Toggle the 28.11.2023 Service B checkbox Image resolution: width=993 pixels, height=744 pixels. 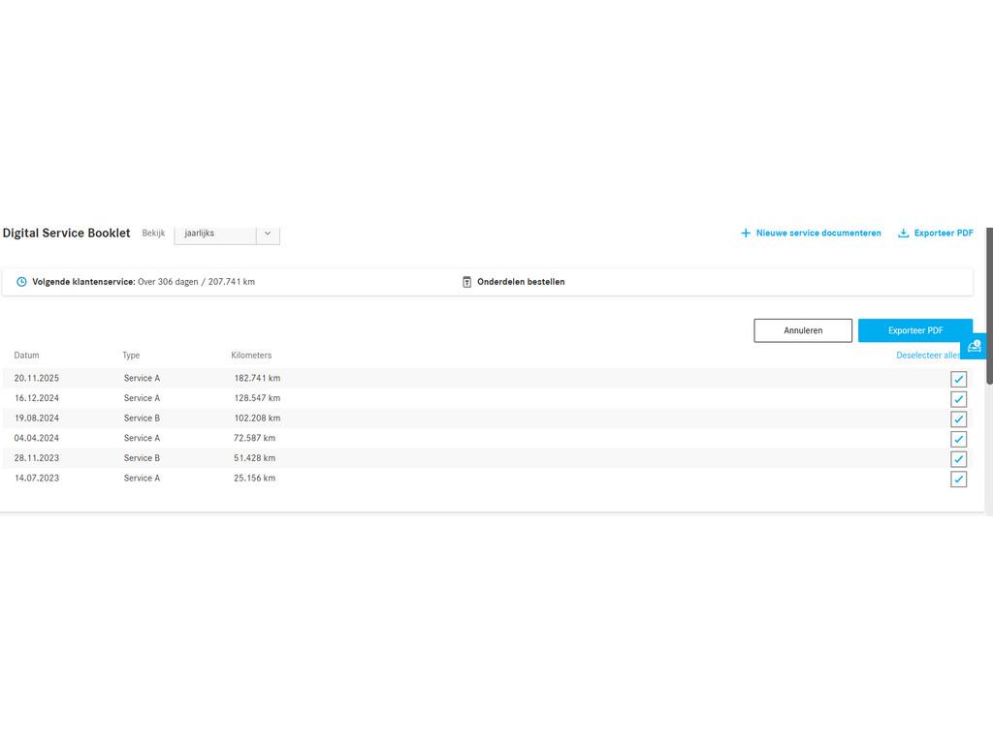[x=958, y=459]
